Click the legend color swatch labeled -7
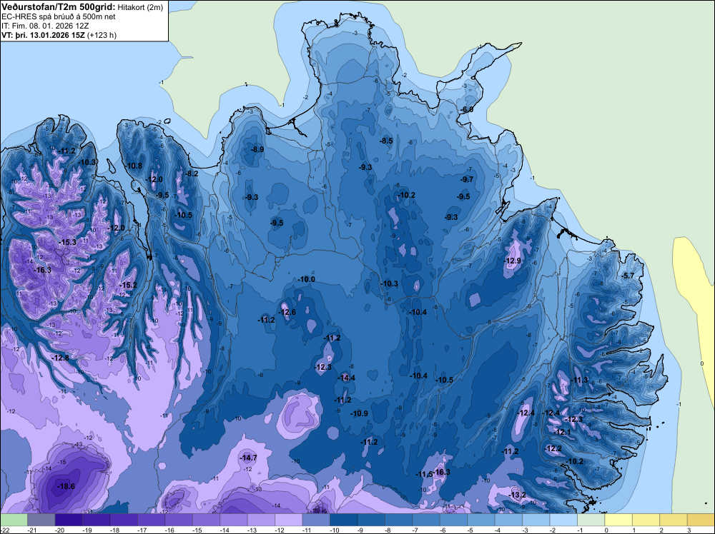 click(x=426, y=520)
